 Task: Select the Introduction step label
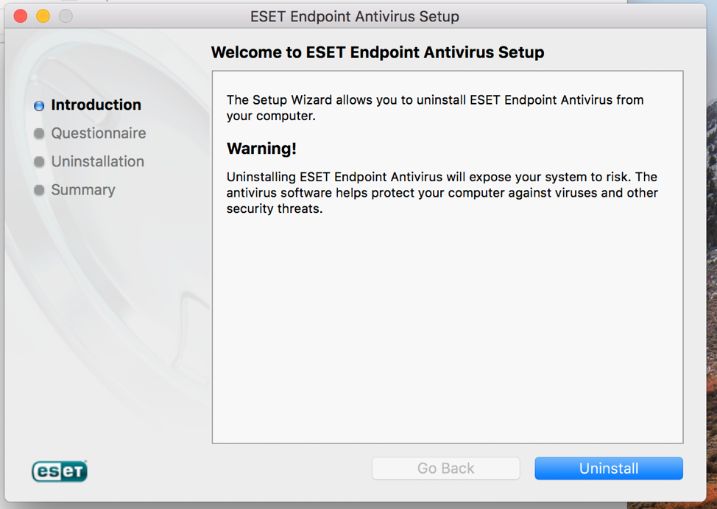pos(96,105)
